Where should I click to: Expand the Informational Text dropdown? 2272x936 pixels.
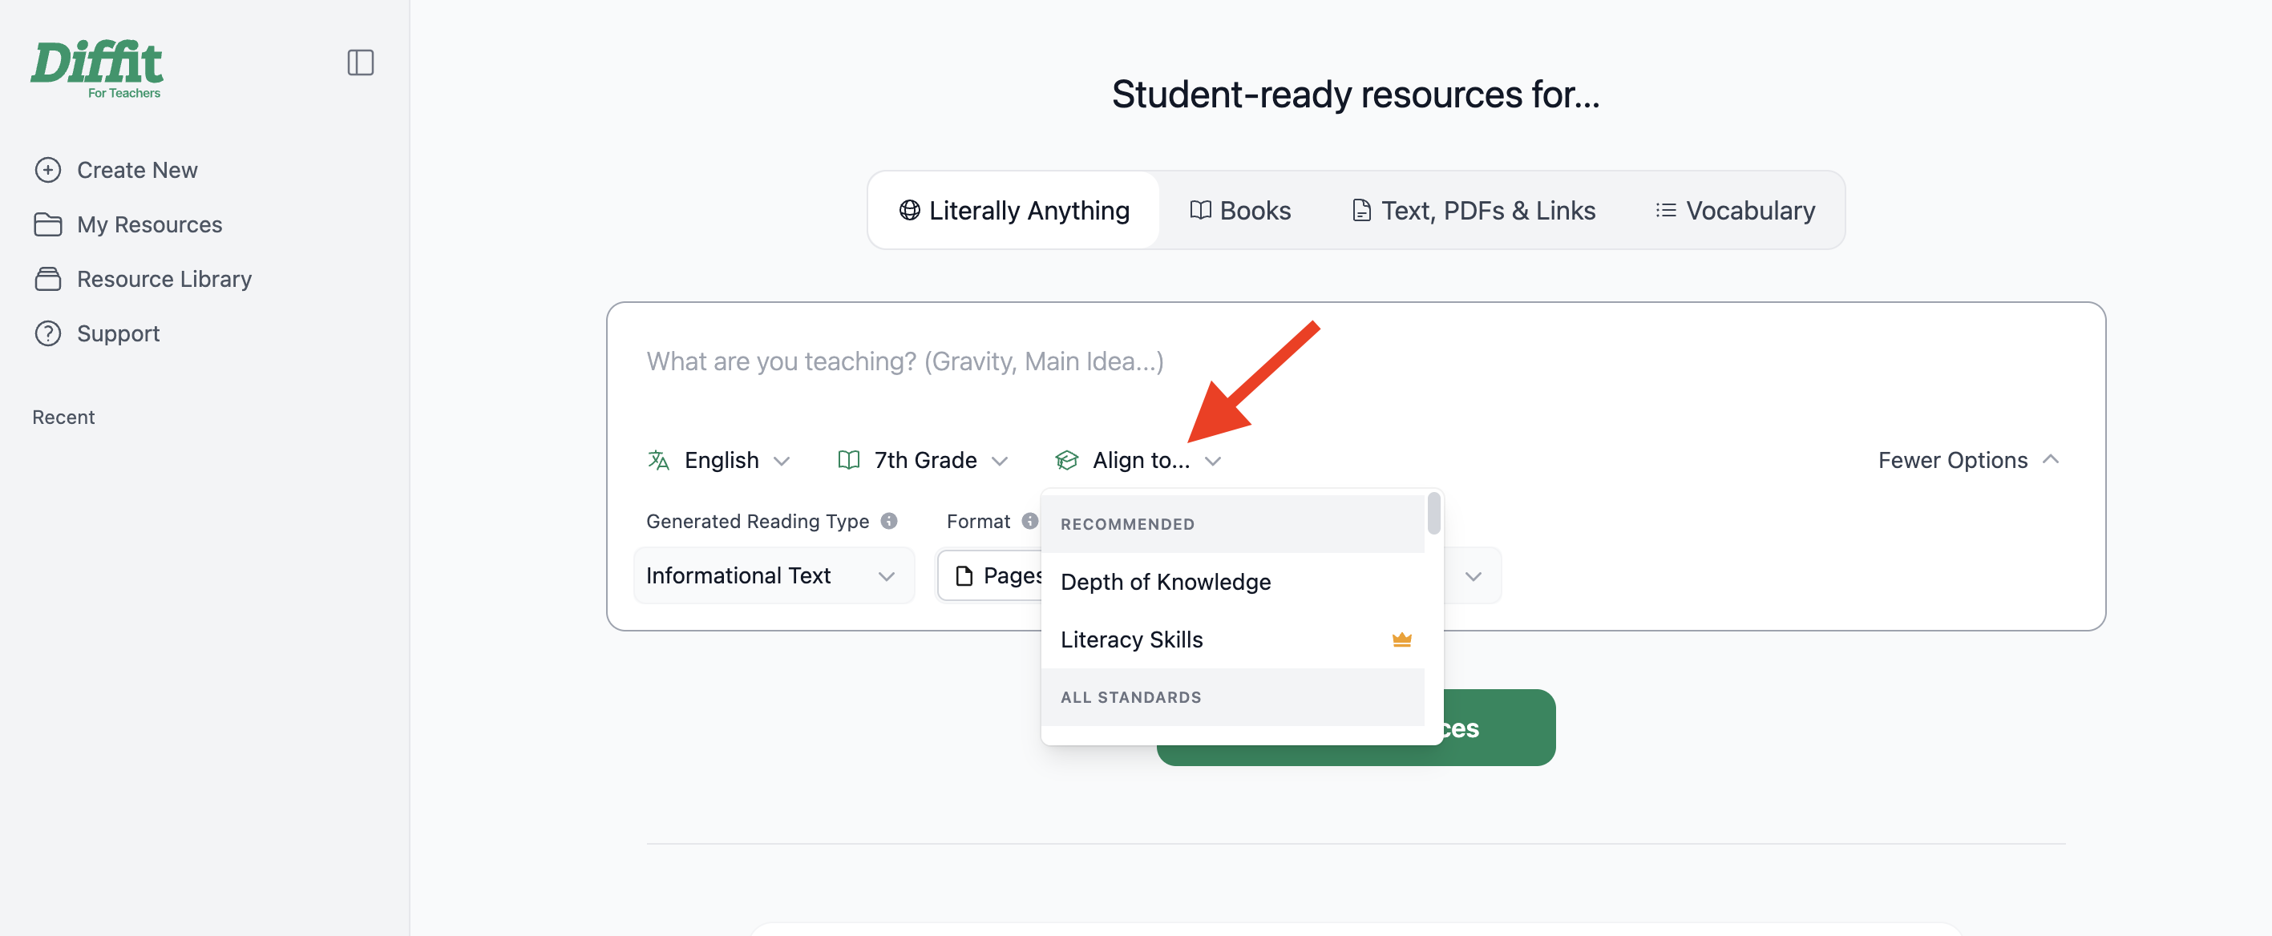pyautogui.click(x=774, y=575)
